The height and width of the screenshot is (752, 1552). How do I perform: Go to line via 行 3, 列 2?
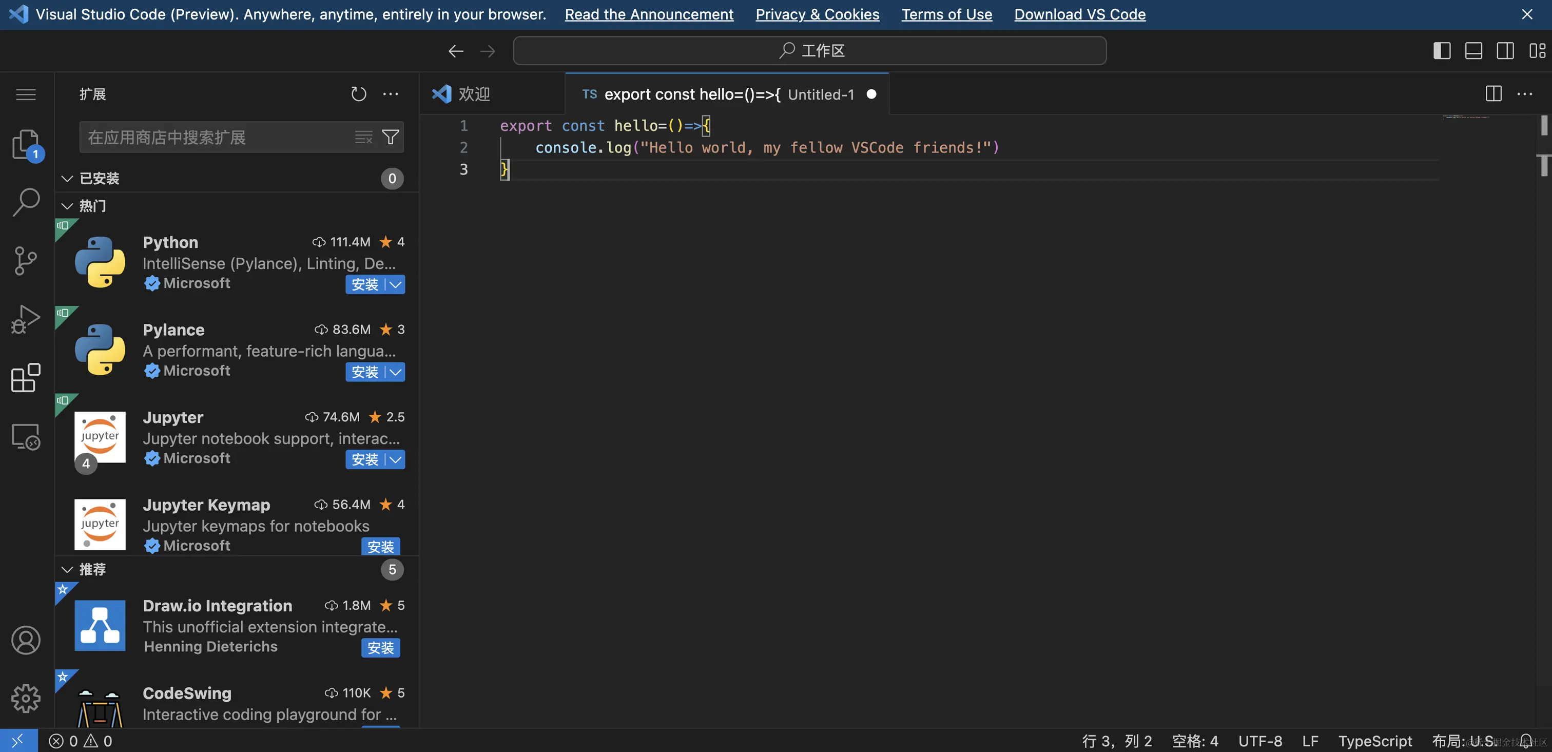click(1116, 741)
